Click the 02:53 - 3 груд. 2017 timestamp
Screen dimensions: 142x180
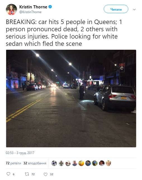[x=20, y=153]
